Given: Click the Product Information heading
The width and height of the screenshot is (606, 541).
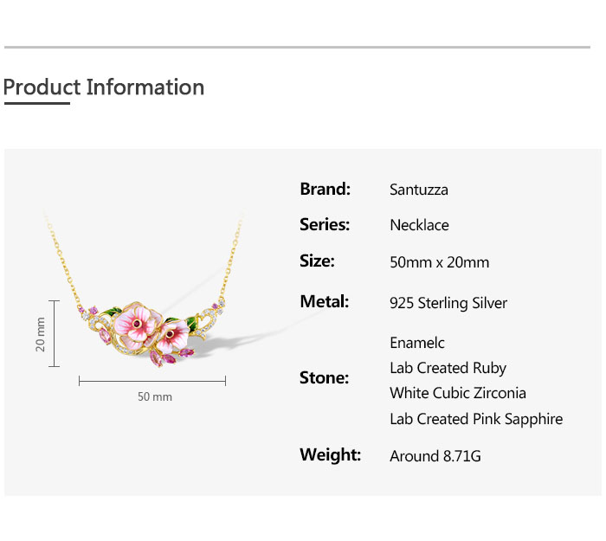Looking at the screenshot, I should 104,87.
